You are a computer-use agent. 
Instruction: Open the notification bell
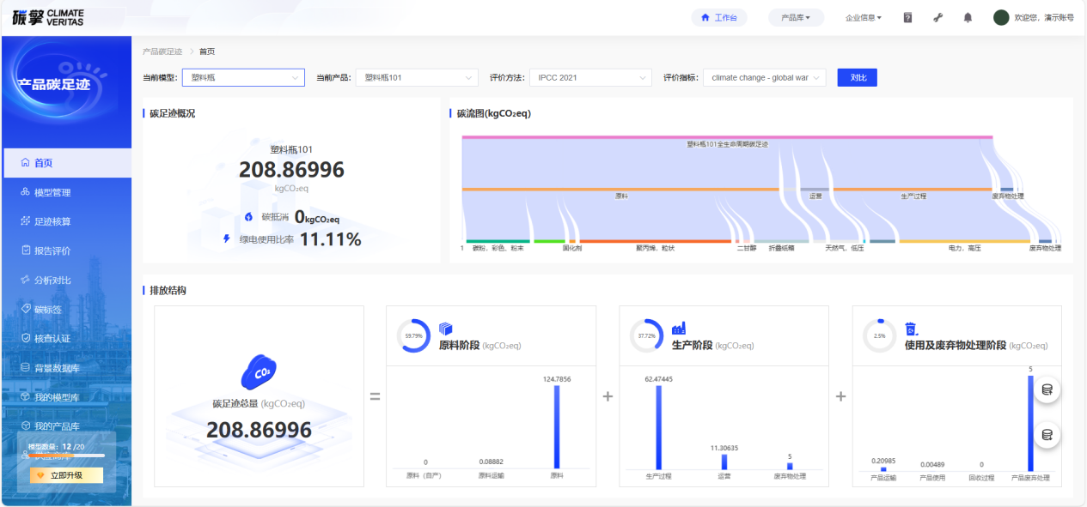pos(968,17)
